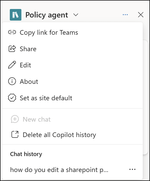Choose Copy link for Teams

click(x=49, y=32)
